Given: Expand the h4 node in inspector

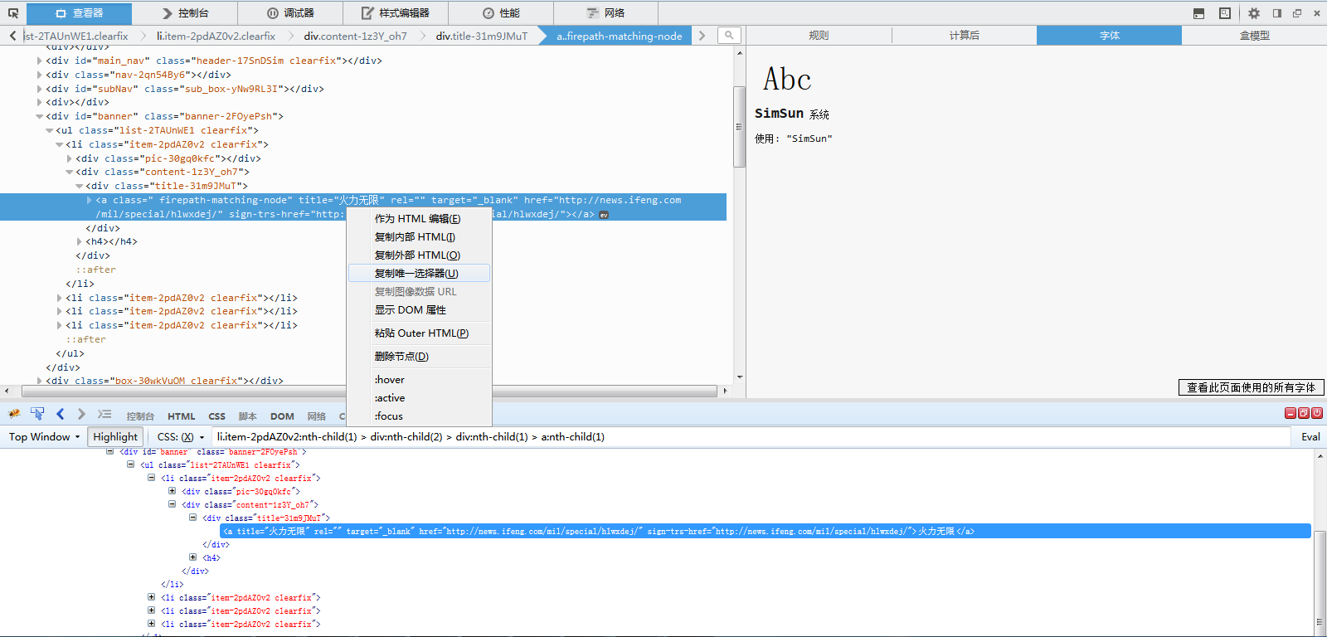Looking at the screenshot, I should click(79, 242).
